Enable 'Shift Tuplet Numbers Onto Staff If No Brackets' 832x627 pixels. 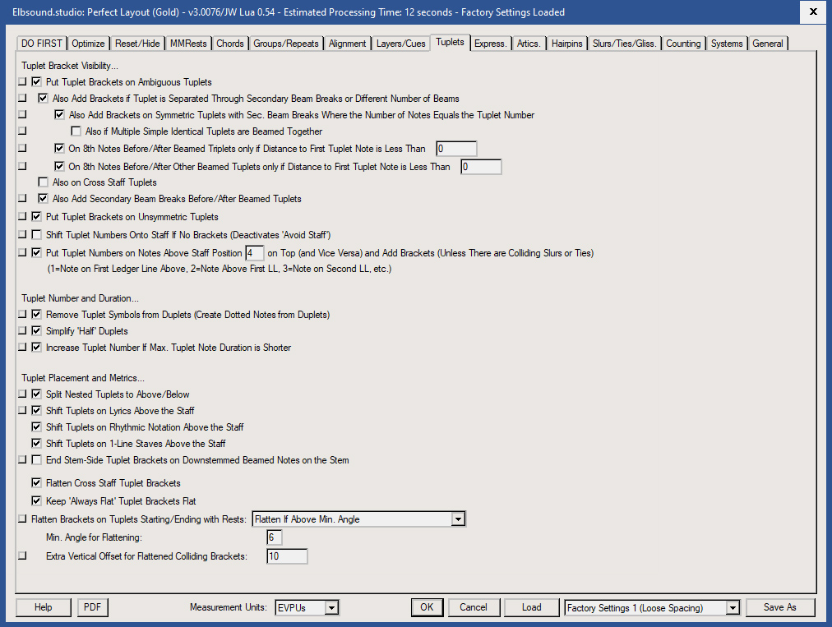tap(36, 233)
